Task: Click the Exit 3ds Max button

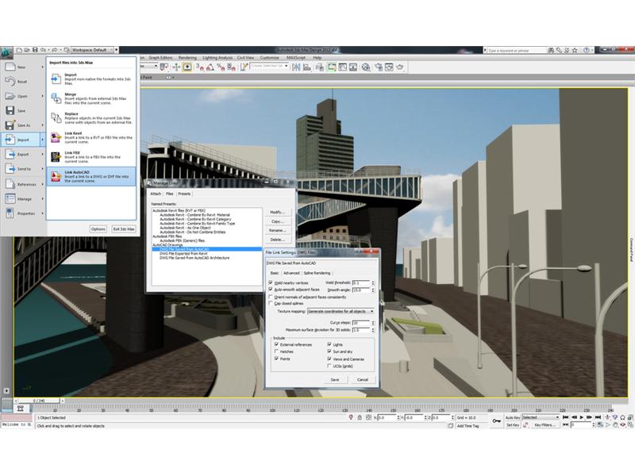Action: [x=124, y=229]
